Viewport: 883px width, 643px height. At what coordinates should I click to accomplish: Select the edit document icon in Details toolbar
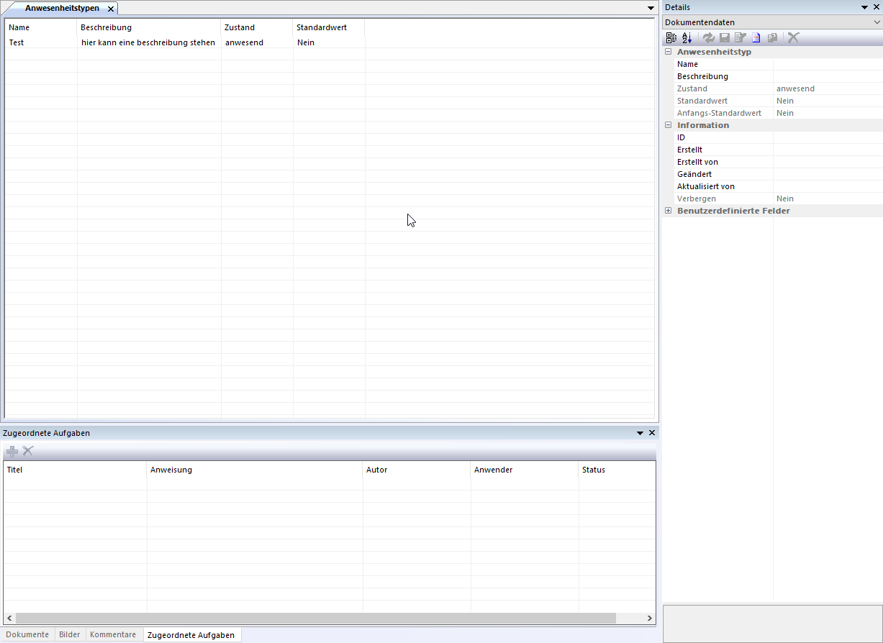click(740, 37)
